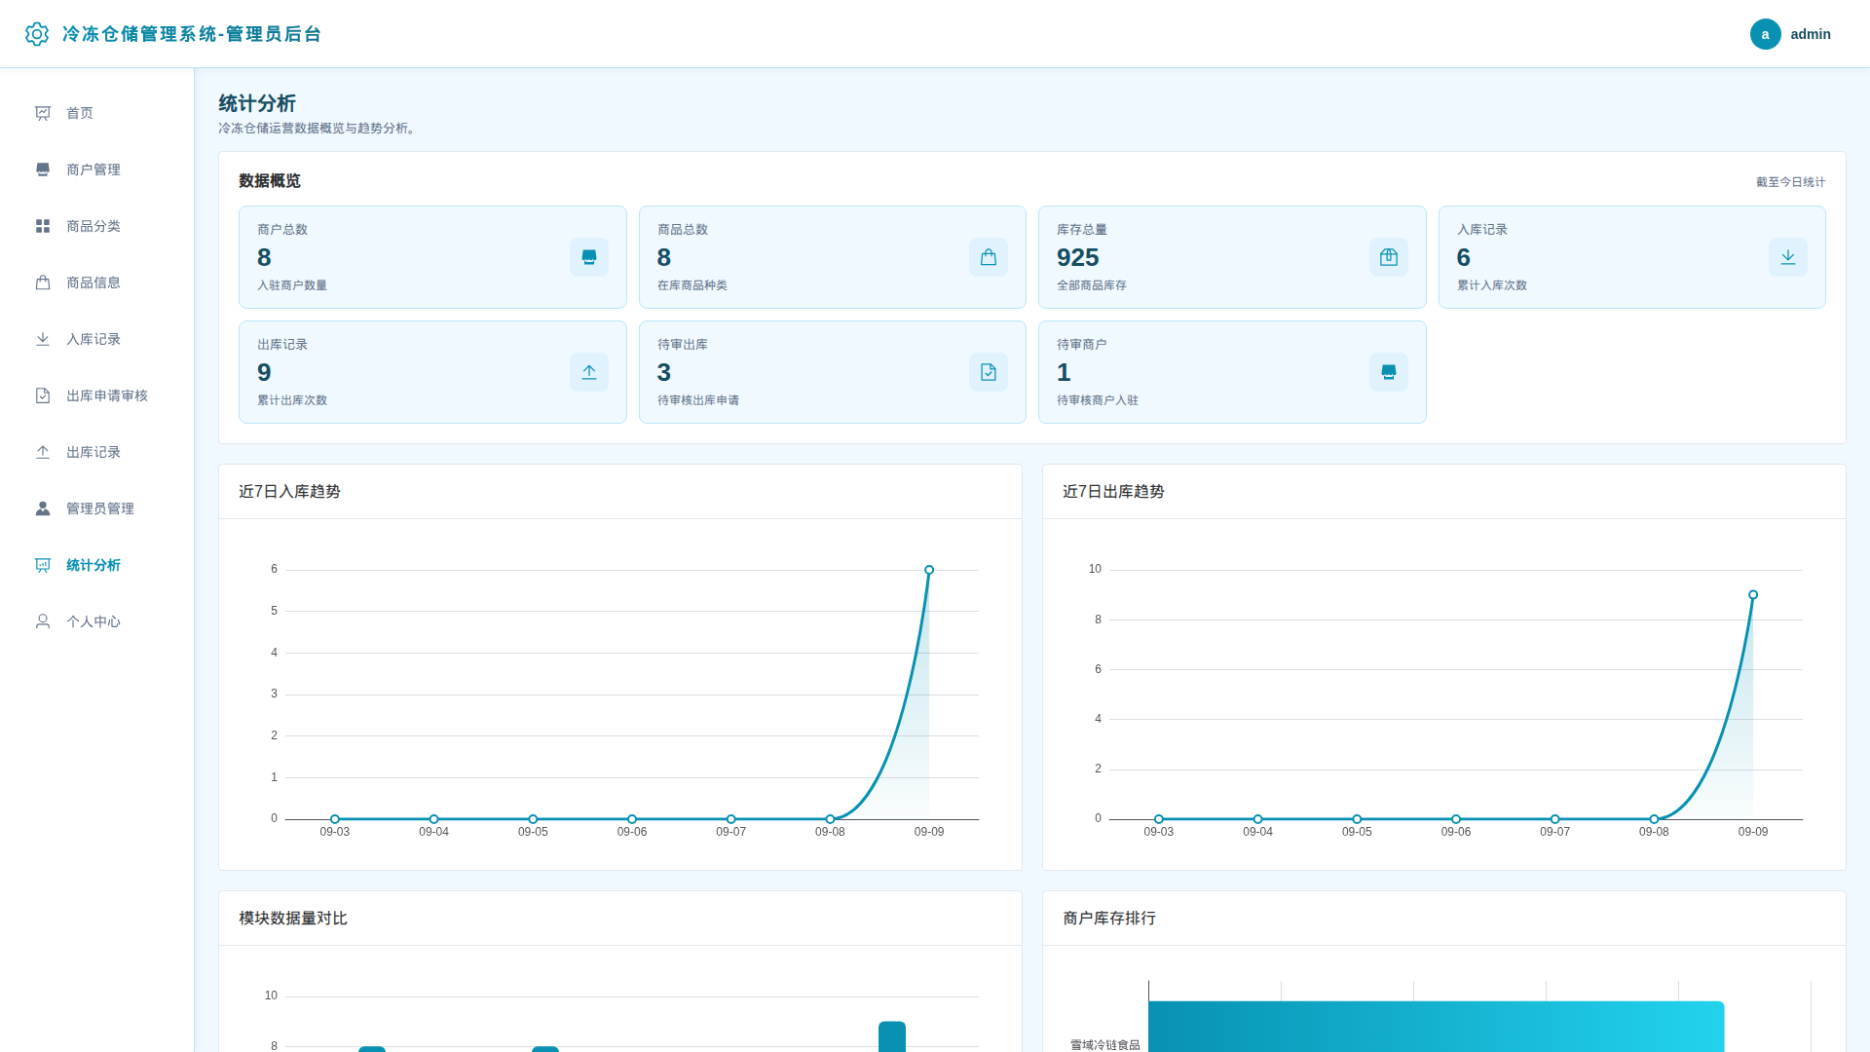The image size is (1870, 1052).
Task: Click the 待审出库 statistic card
Action: click(x=833, y=372)
